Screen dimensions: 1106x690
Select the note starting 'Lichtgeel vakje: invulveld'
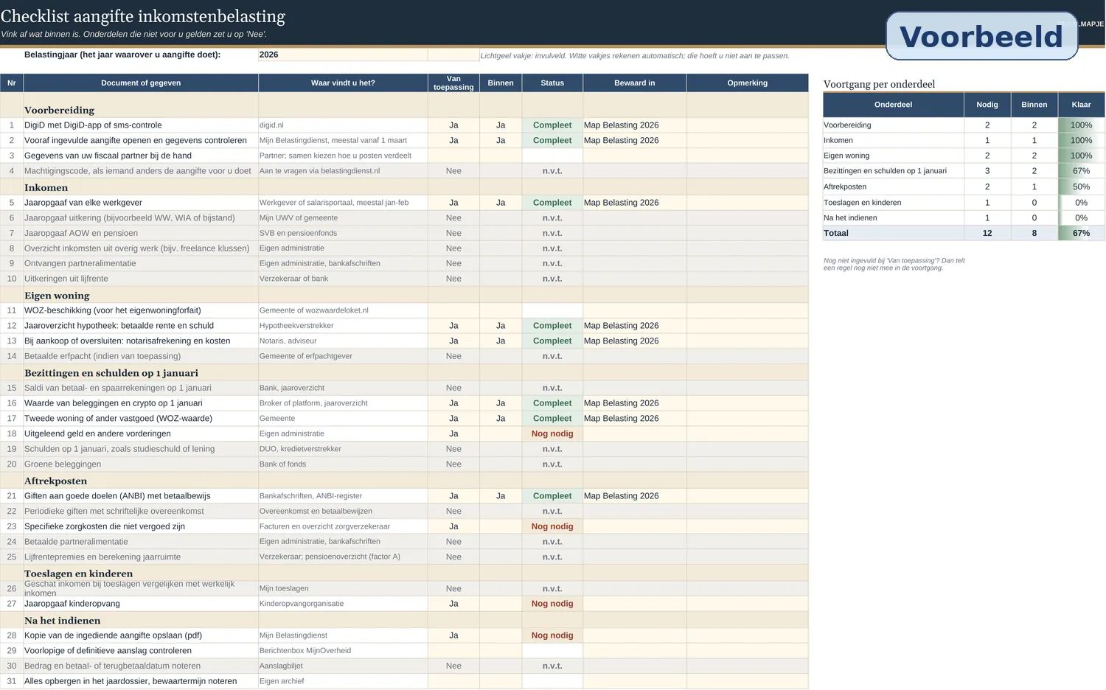click(x=635, y=56)
